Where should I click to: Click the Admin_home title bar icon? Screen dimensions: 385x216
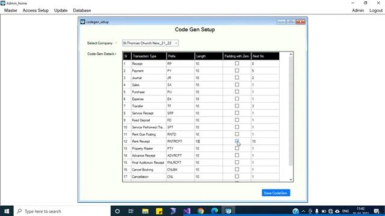coord(2,3)
